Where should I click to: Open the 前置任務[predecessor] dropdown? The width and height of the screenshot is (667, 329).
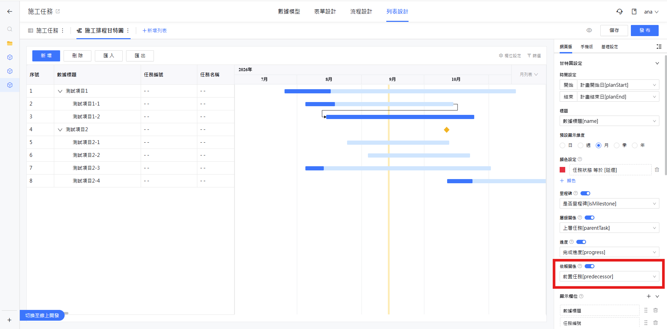click(x=609, y=277)
